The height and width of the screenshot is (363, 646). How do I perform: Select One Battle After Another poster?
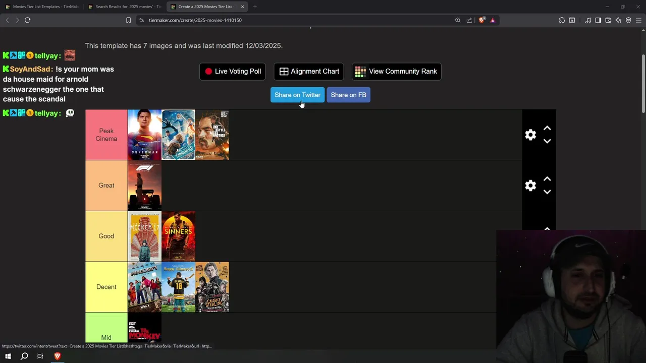point(212,135)
